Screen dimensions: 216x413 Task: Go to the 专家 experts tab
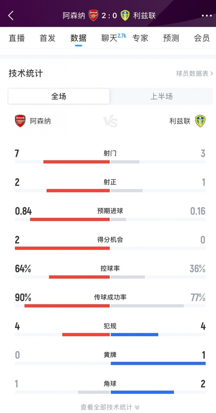click(140, 38)
